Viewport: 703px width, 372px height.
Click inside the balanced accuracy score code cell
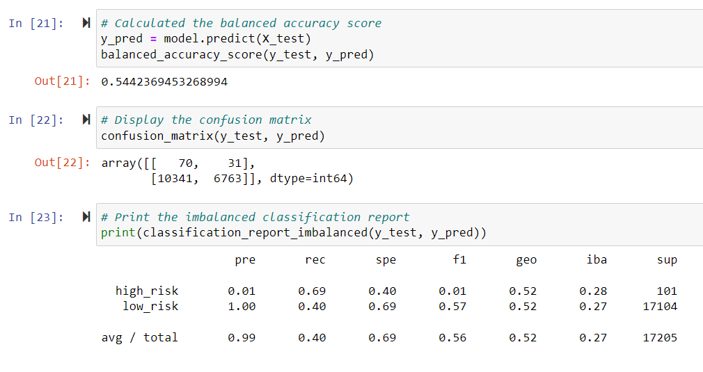[x=400, y=38]
